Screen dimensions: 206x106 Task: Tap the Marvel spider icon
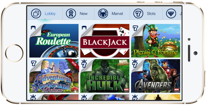tap(103, 13)
